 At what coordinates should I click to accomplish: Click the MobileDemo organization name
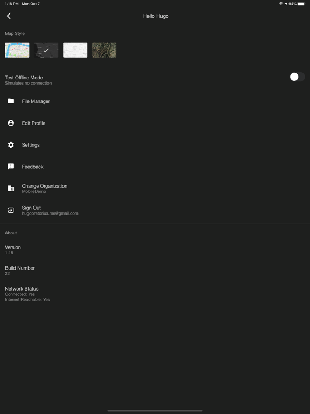click(x=34, y=191)
